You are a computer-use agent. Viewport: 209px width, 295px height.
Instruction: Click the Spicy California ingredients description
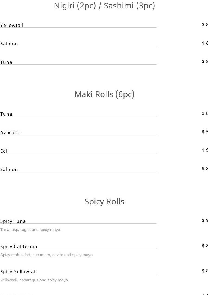(x=47, y=255)
